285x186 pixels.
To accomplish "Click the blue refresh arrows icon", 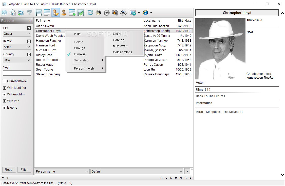I will [x=90, y=12].
